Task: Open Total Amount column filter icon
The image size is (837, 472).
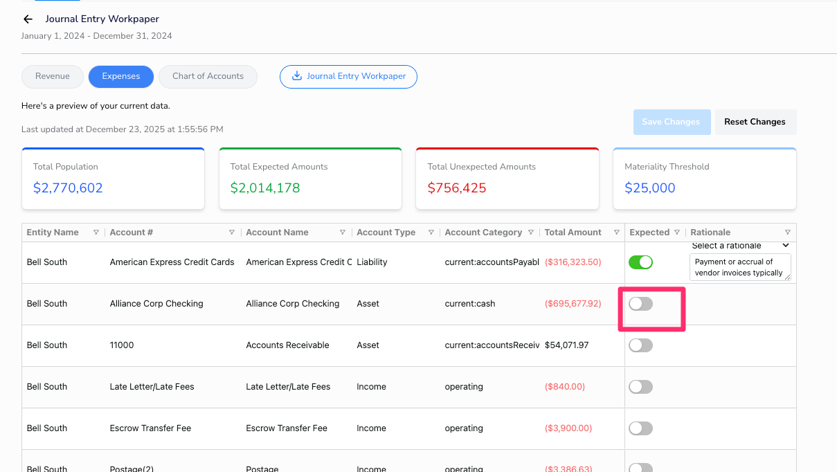Action: [x=616, y=233]
